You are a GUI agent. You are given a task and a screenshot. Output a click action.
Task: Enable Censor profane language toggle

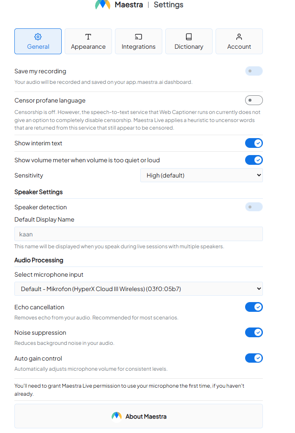(x=254, y=100)
